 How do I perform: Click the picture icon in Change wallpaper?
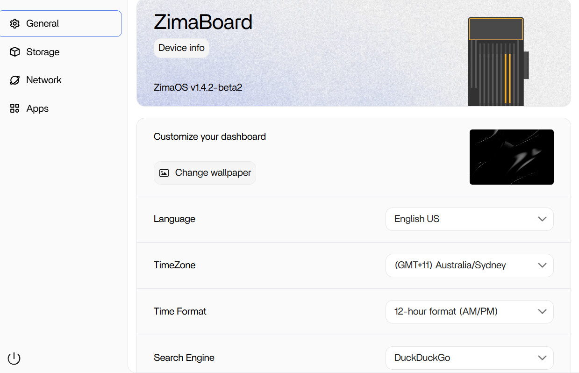164,173
